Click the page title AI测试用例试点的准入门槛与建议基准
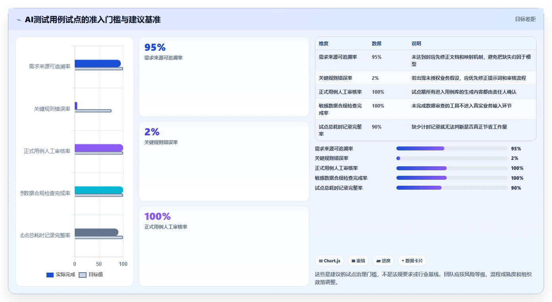 pyautogui.click(x=93, y=19)
